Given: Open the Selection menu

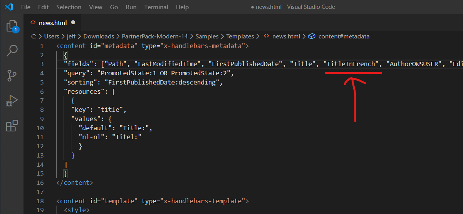Looking at the screenshot, I should click(69, 7).
